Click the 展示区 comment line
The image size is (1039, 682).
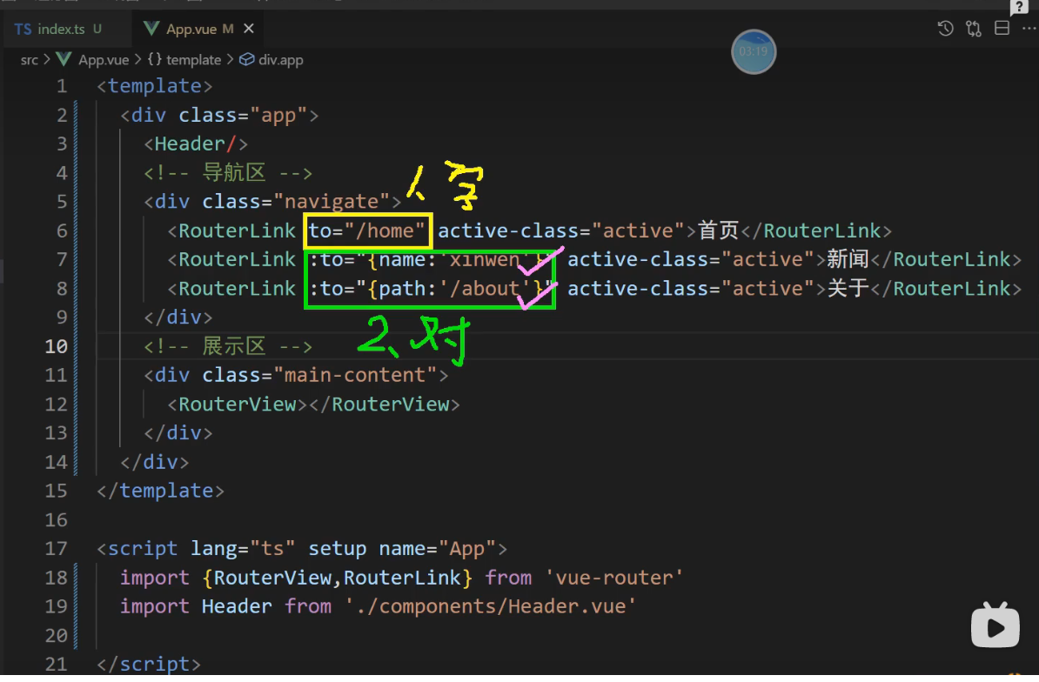[228, 346]
